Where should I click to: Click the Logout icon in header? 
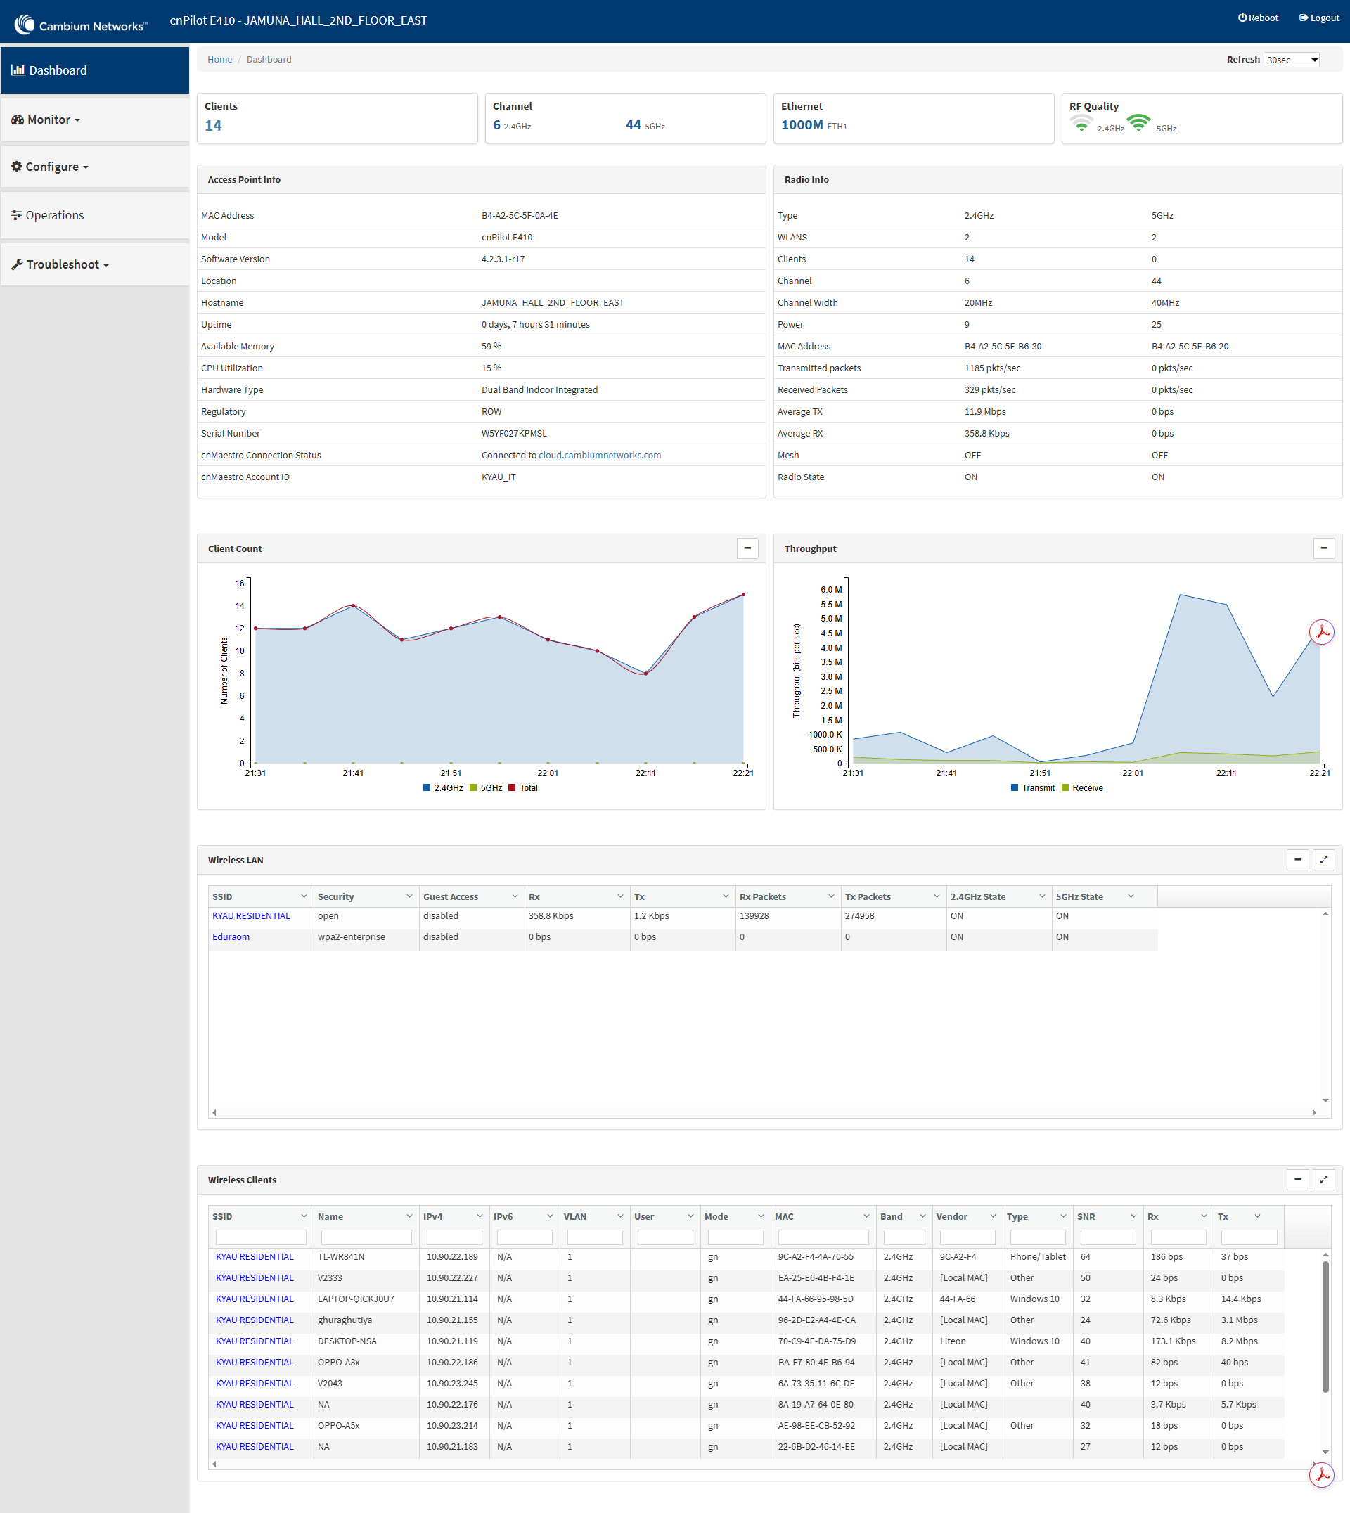point(1304,18)
